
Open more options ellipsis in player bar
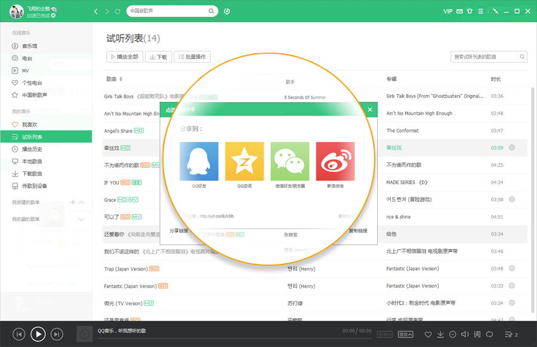click(x=453, y=334)
